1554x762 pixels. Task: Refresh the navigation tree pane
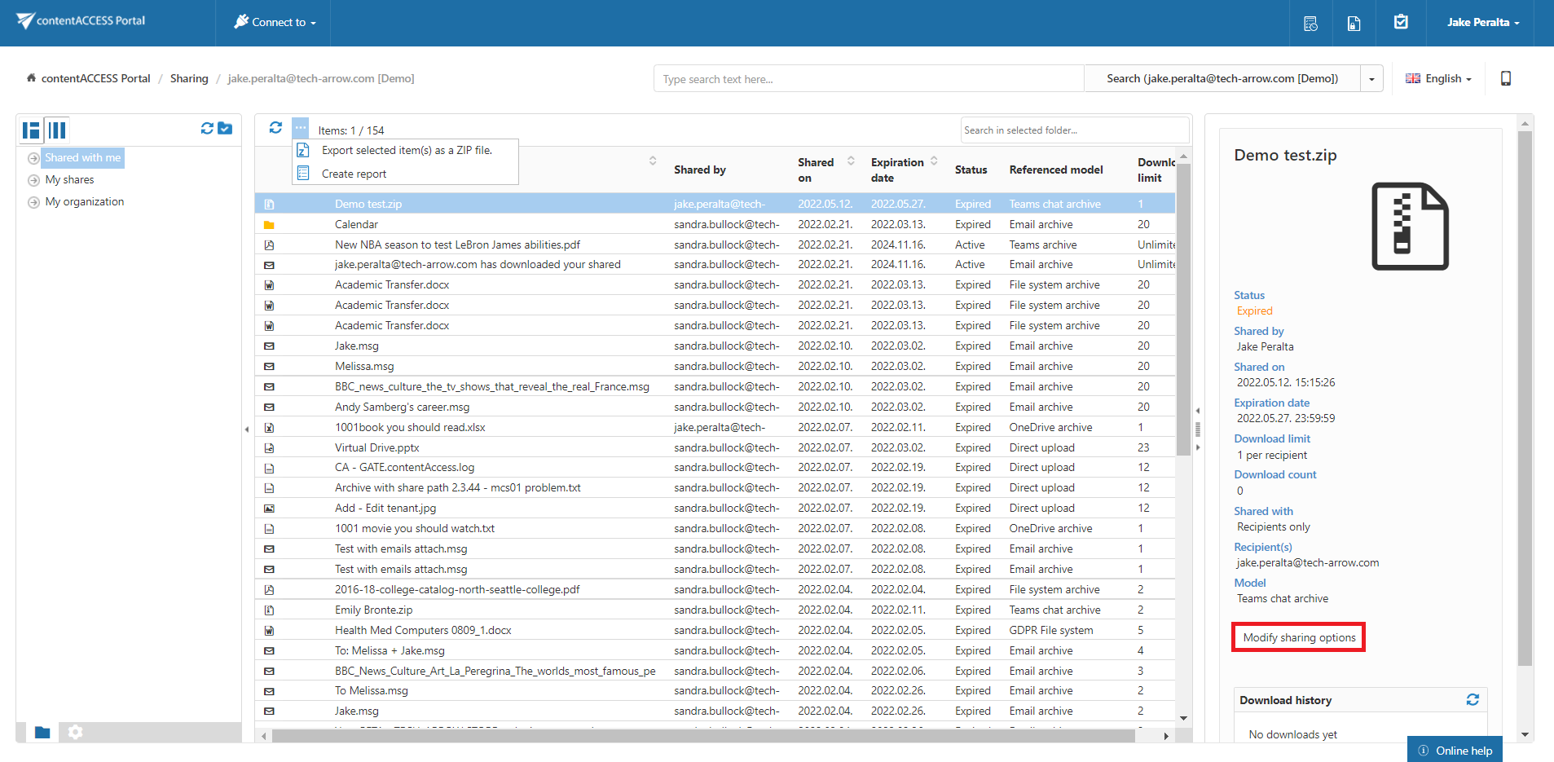pos(207,129)
